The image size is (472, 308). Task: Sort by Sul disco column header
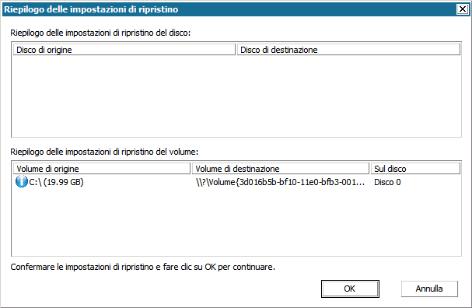tap(415, 169)
